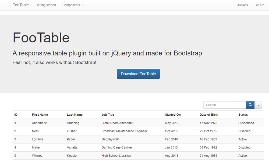This screenshot has height=161, width=269.
Task: Focus the Search input field
Action: click(224, 105)
